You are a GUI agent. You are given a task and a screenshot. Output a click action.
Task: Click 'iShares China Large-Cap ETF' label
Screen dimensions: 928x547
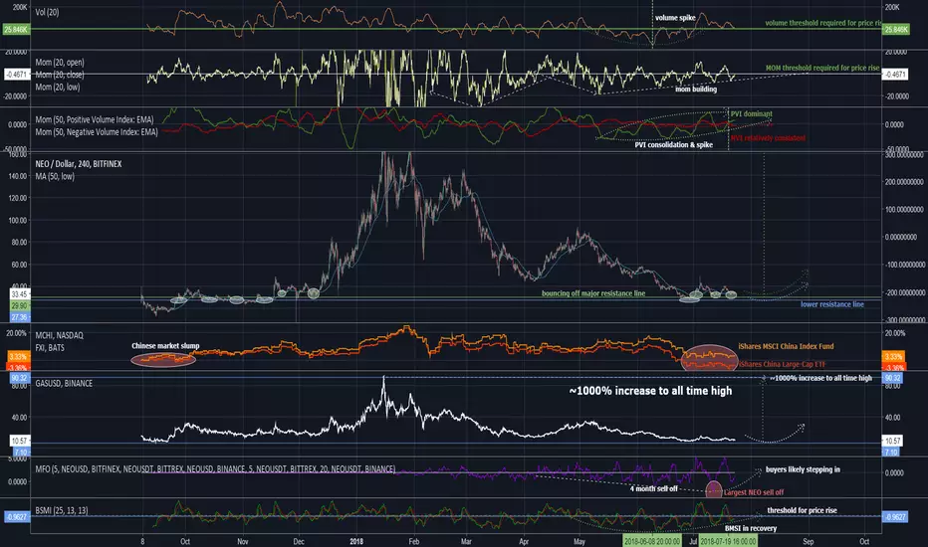[782, 364]
